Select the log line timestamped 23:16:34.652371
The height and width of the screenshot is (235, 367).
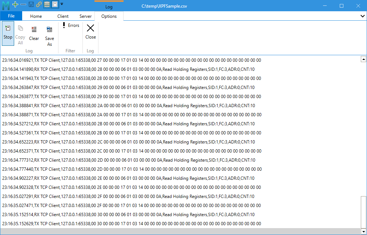tap(132, 151)
